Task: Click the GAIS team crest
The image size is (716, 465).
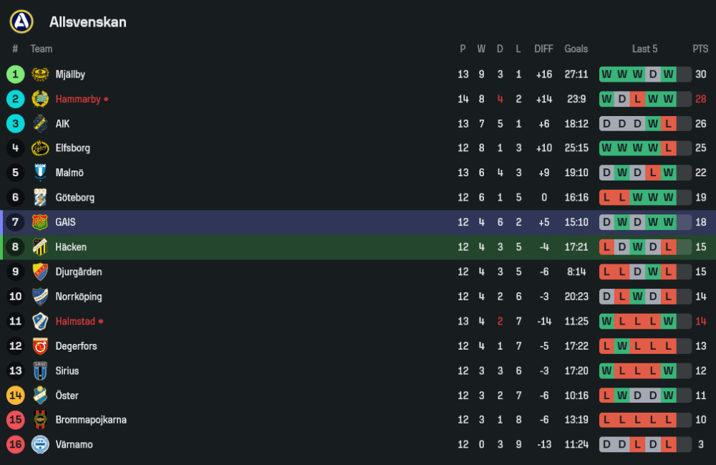Action: tap(40, 222)
